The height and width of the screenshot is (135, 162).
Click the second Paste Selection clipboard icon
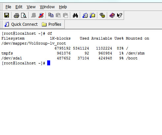[66, 15]
